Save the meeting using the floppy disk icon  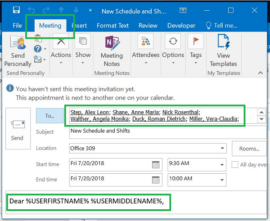click(x=16, y=10)
